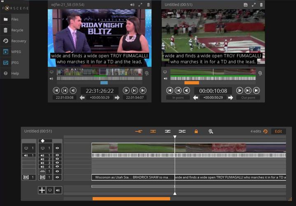Screen dimensions: 296x206
Task: Add an audio track beside plus button
Action: 58,190
